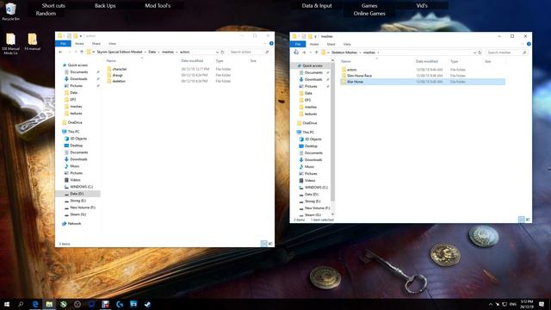Sort by Date modified in the meshes window
551x310 pixels.
coord(427,61)
